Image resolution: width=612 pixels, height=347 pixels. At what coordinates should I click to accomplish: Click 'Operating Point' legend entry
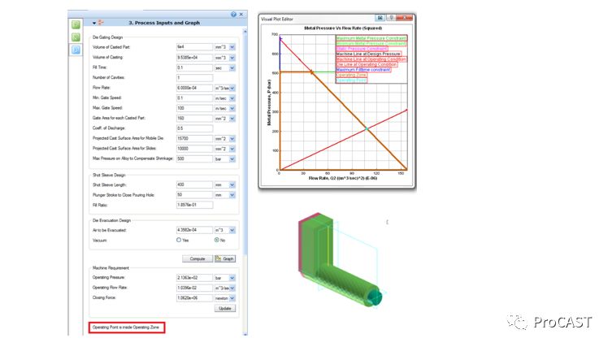tap(351, 80)
